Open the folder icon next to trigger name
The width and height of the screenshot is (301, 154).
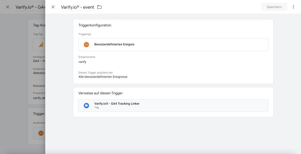click(x=99, y=7)
